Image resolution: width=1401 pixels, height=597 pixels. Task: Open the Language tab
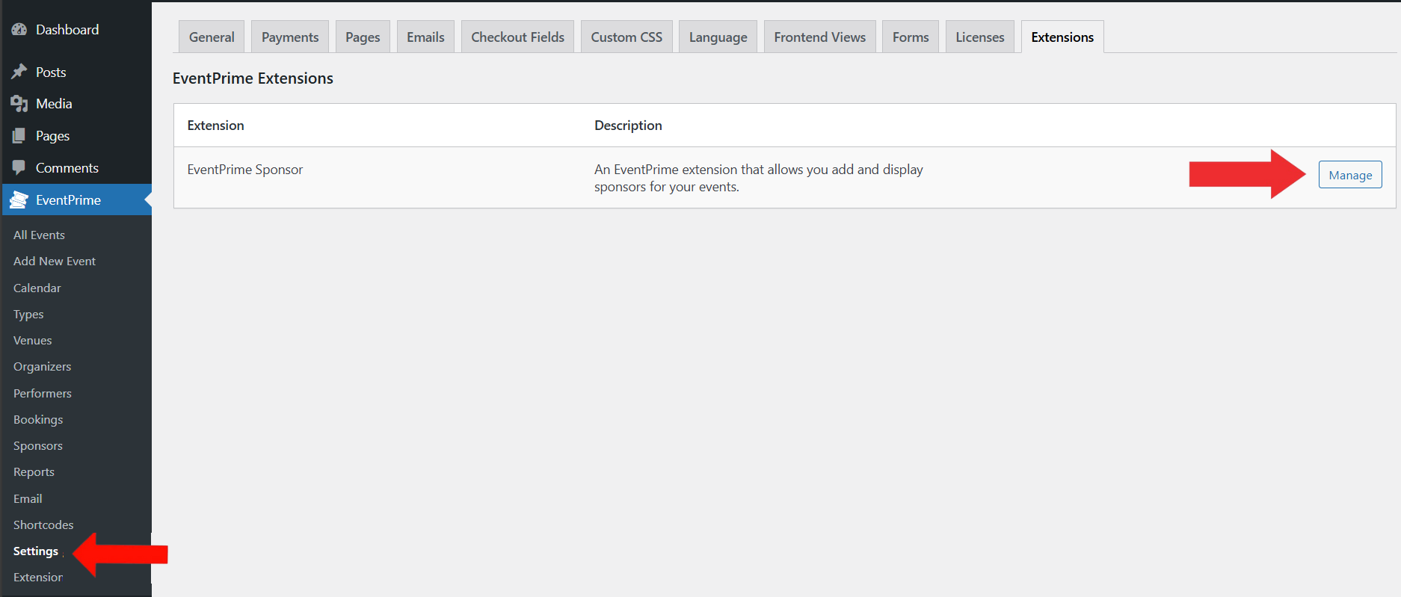pos(718,37)
